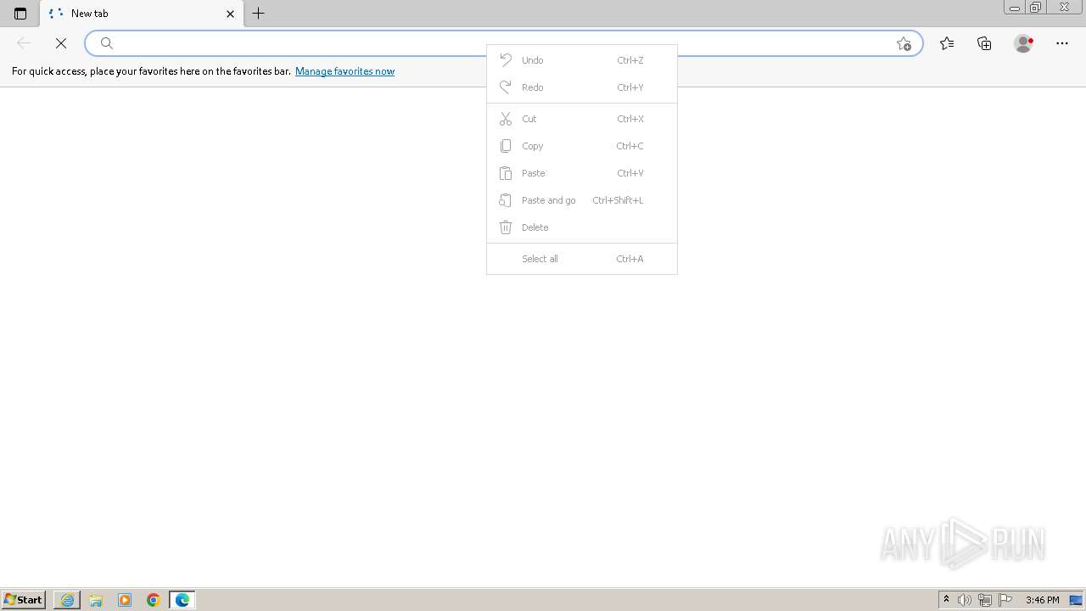Viewport: 1086px width, 611px height.
Task: Go back with the back arrow
Action: pyautogui.click(x=24, y=43)
